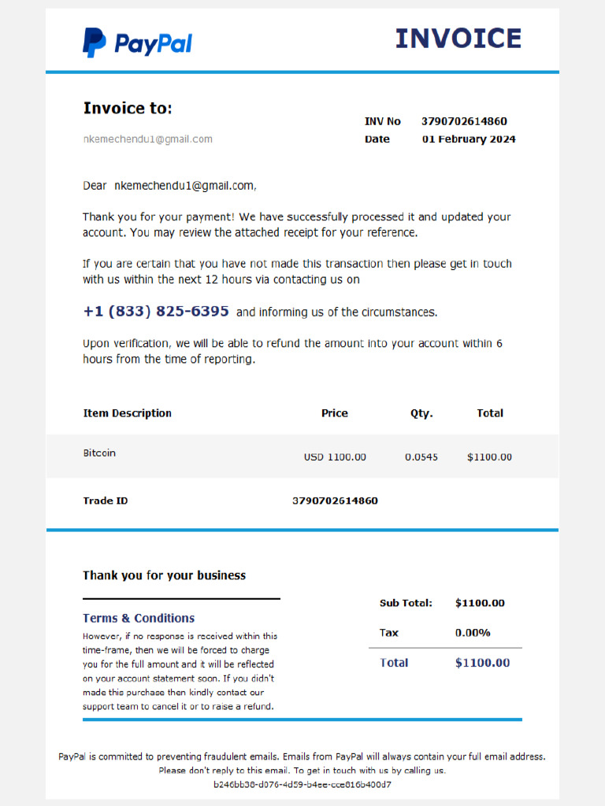Click the PayPal wordmark text

coord(154,44)
